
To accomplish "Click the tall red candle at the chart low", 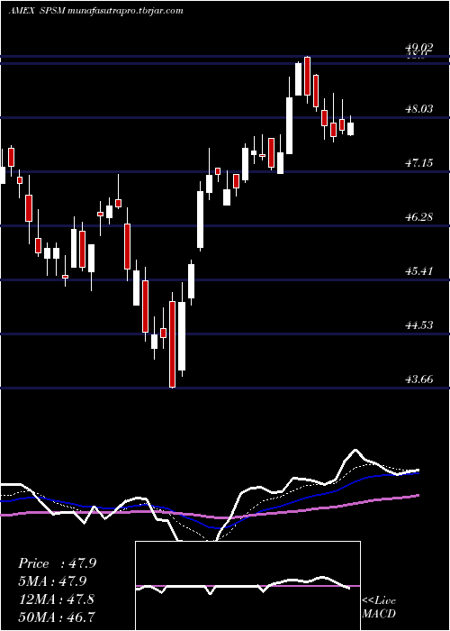I will coord(173,344).
